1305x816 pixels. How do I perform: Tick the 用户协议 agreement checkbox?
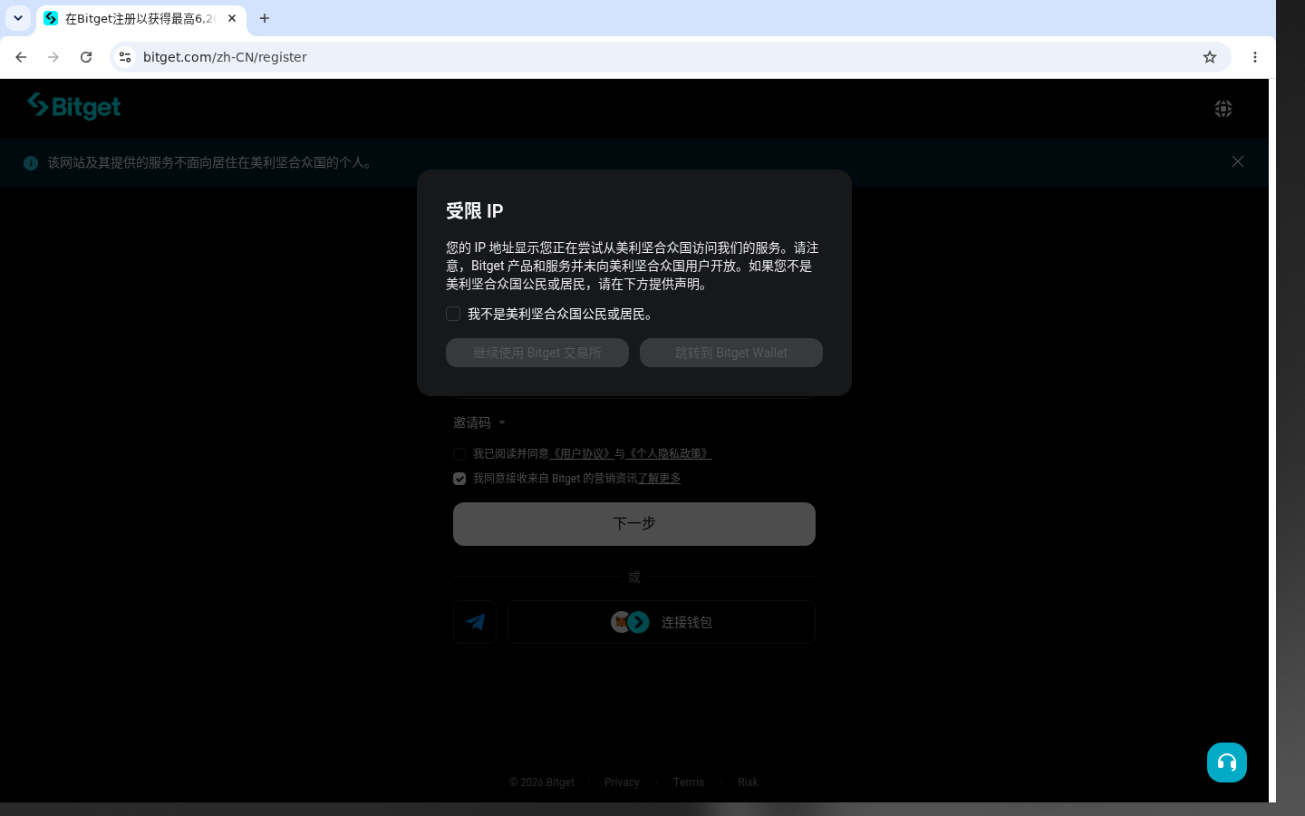tap(459, 454)
